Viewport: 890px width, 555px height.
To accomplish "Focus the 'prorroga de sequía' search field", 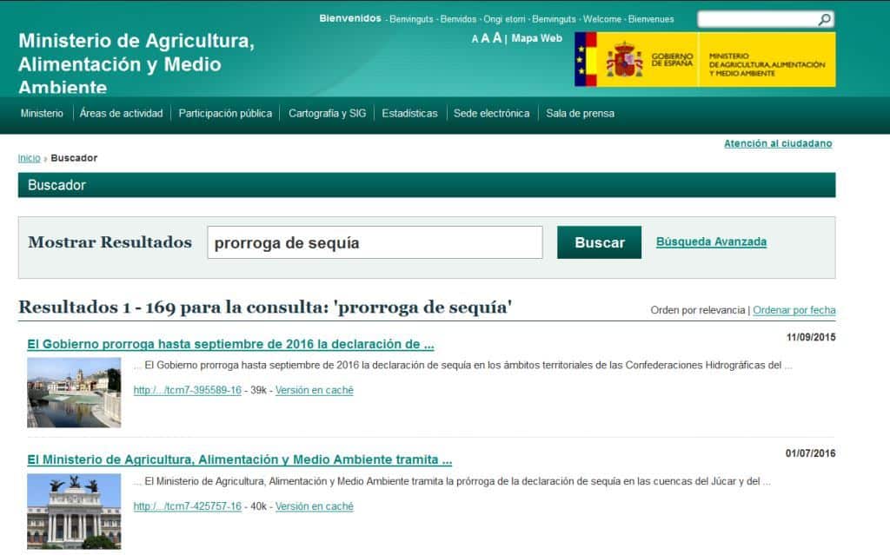I will (375, 242).
